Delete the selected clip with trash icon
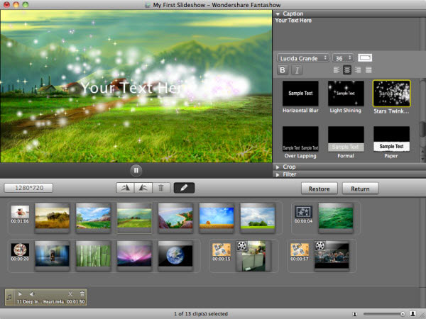 [161, 188]
